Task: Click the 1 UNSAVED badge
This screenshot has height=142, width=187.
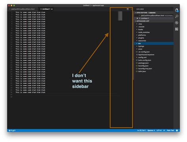Action: (x=152, y=13)
